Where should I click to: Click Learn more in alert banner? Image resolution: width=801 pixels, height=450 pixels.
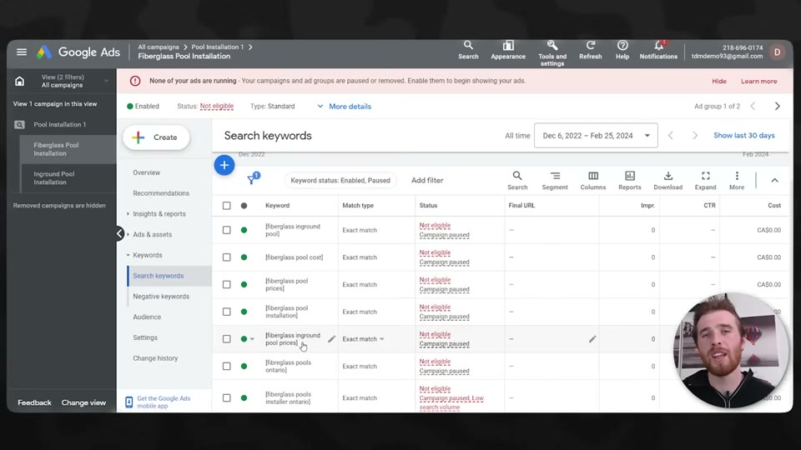(758, 81)
